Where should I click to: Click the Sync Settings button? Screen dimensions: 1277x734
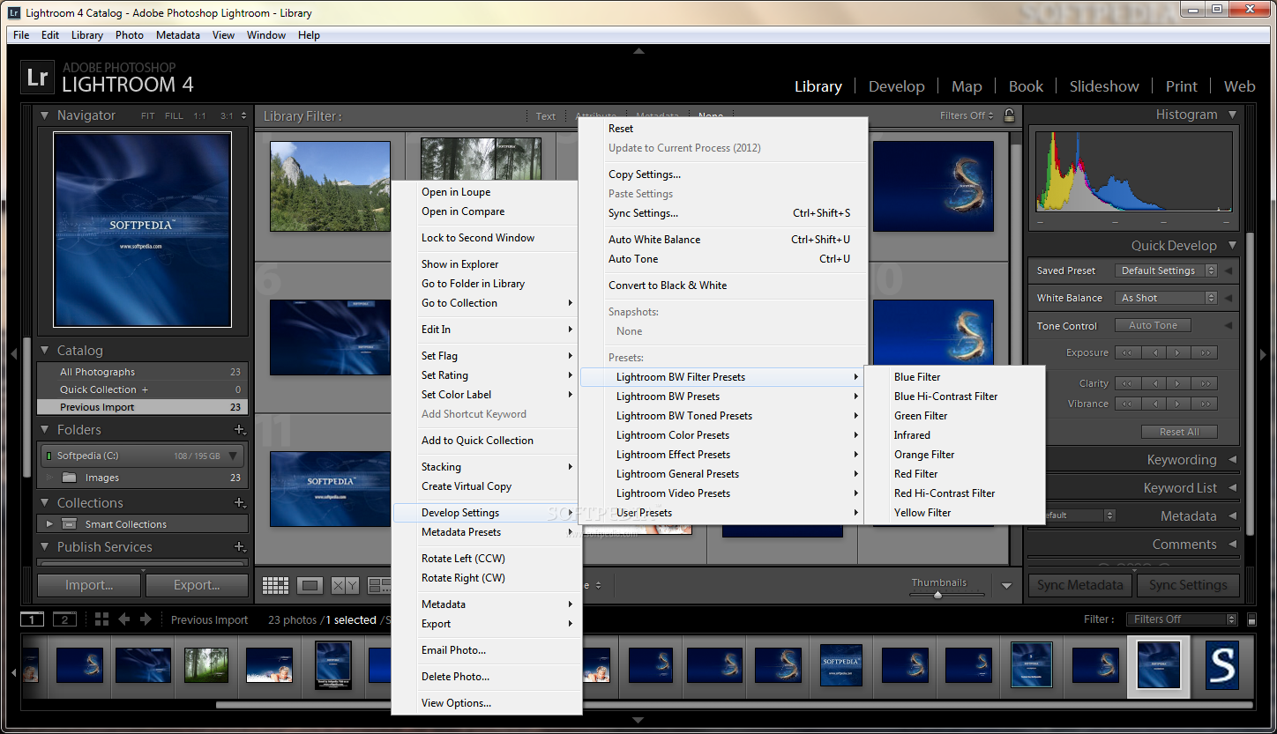tap(1188, 585)
